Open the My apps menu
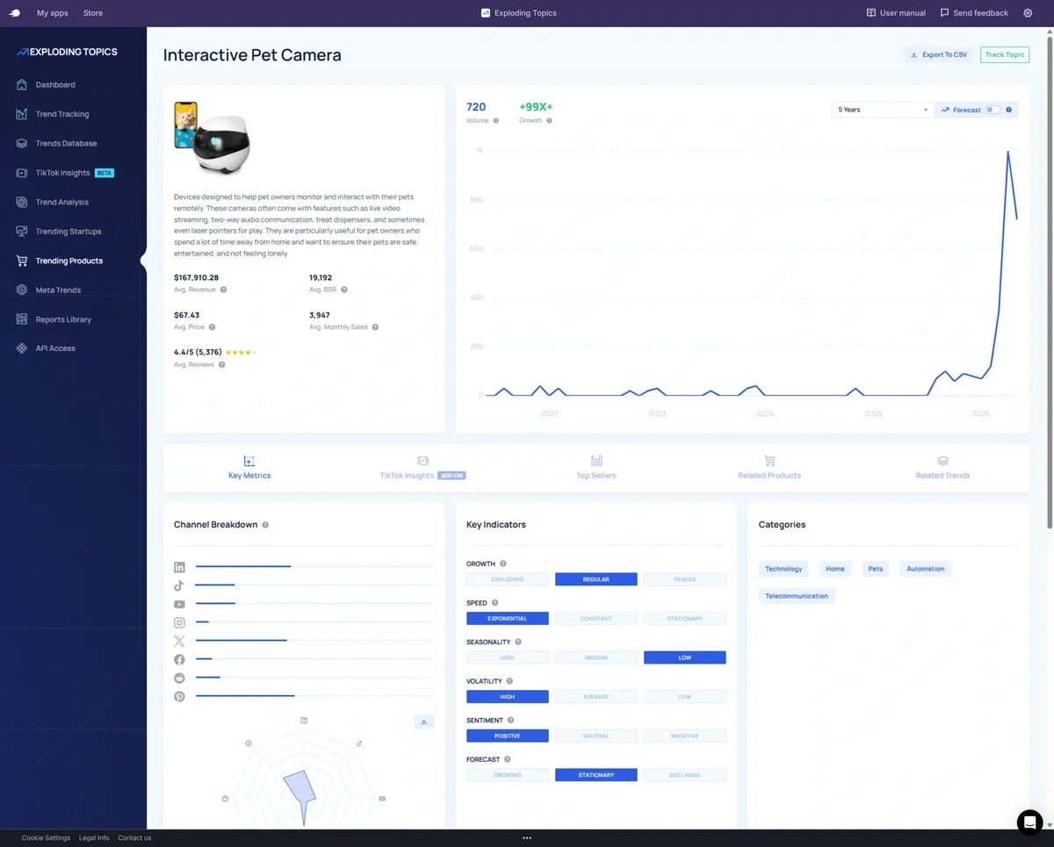The width and height of the screenshot is (1054, 847). point(53,13)
